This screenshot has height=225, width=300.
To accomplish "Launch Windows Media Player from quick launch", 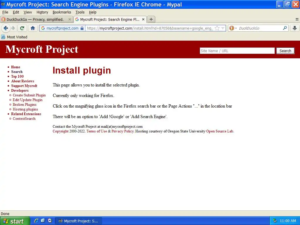I will [x=50, y=221].
